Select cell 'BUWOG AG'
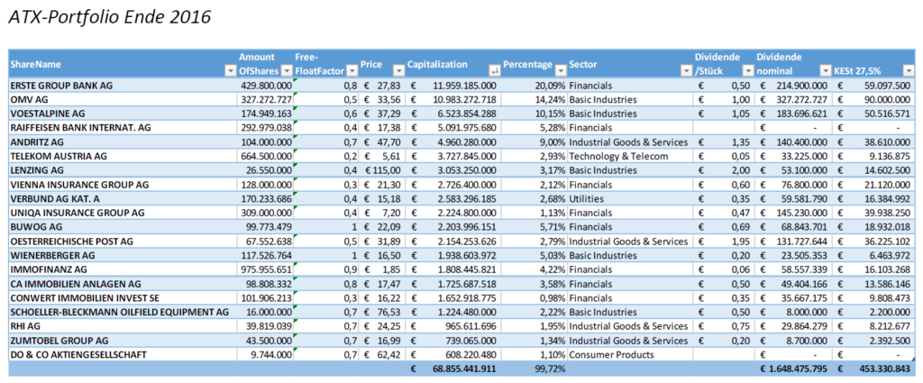Screen dimensions: 923x383 click(123, 227)
